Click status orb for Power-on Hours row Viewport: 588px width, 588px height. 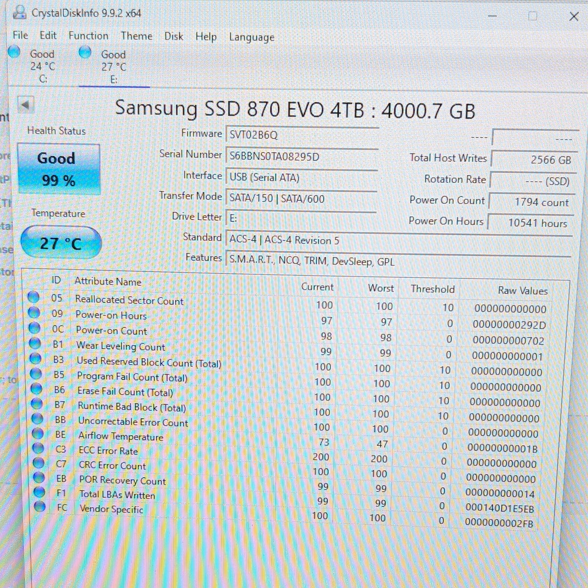pyautogui.click(x=34, y=312)
